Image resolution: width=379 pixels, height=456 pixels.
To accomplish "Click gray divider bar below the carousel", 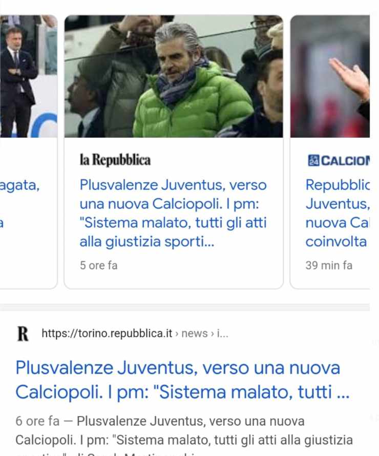I will pyautogui.click(x=185, y=308).
